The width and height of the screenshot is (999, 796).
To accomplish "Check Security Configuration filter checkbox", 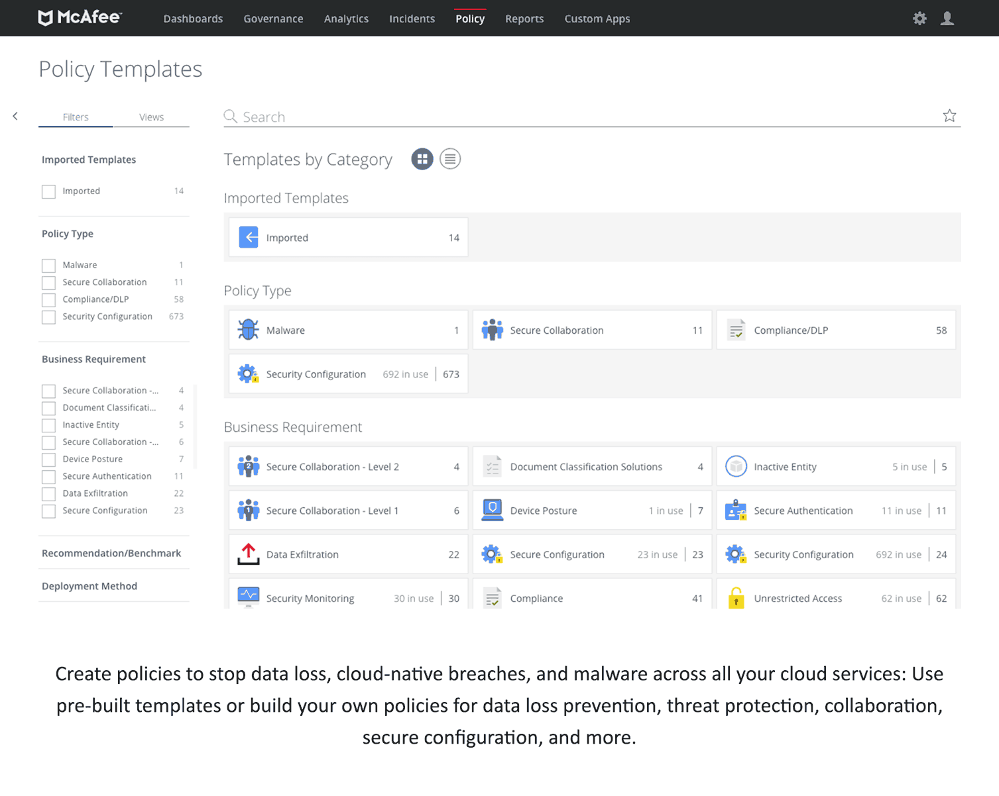I will click(48, 317).
